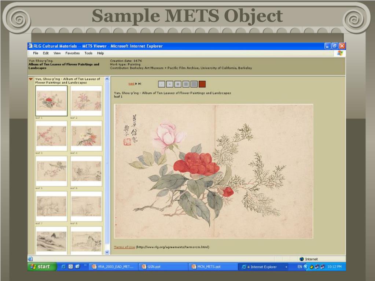Select the fifth image size icon
This screenshot has width=375, height=281.
194,84
